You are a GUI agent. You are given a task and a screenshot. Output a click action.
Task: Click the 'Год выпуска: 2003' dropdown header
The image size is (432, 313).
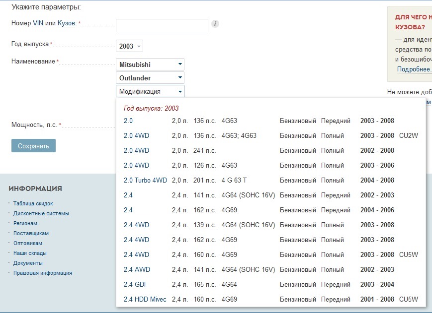pyautogui.click(x=151, y=108)
